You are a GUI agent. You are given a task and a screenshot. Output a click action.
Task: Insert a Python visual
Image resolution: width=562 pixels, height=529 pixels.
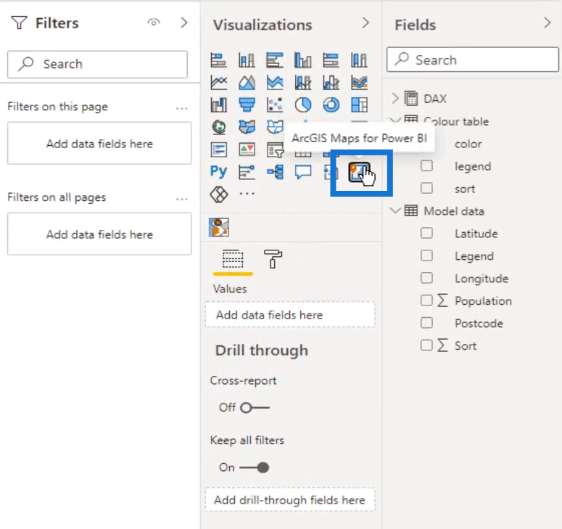coord(218,172)
